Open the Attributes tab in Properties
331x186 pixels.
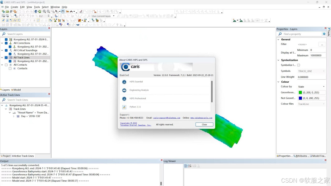point(301,156)
